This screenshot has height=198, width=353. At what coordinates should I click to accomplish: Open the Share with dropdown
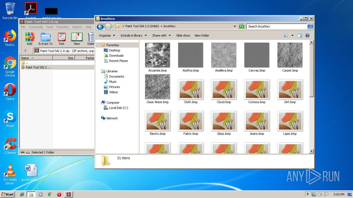162,35
